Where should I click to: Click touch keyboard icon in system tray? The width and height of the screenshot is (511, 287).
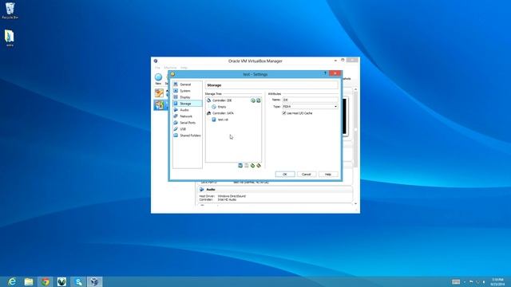click(456, 281)
